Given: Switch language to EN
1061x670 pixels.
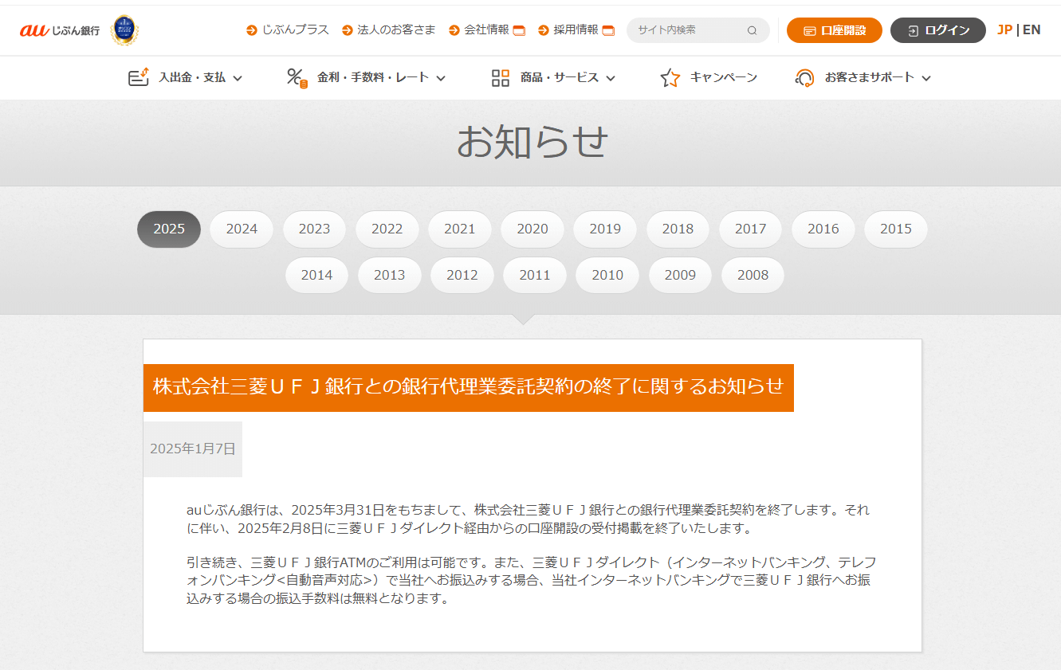Looking at the screenshot, I should 1032,30.
